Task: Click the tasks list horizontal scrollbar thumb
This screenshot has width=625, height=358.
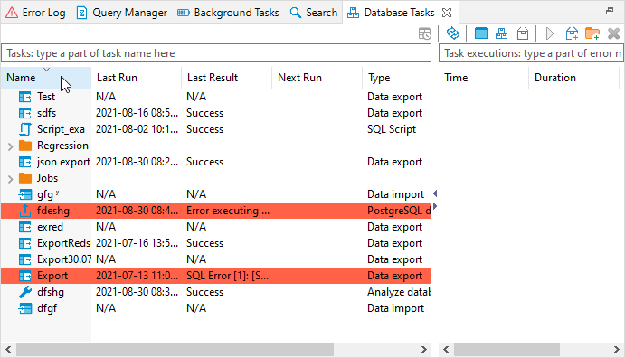Action: [x=175, y=350]
